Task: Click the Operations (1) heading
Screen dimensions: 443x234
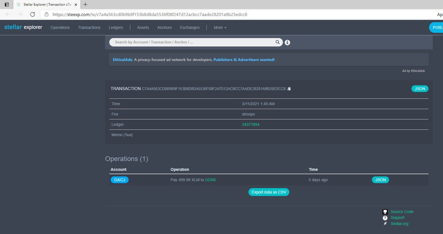Action: coord(127,159)
